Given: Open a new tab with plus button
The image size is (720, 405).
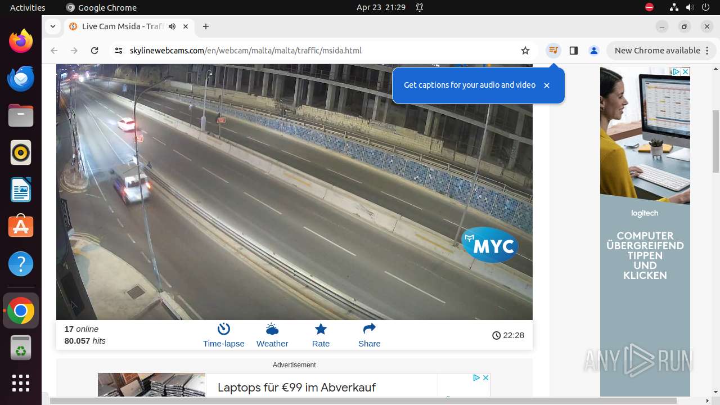Looking at the screenshot, I should coord(206,26).
